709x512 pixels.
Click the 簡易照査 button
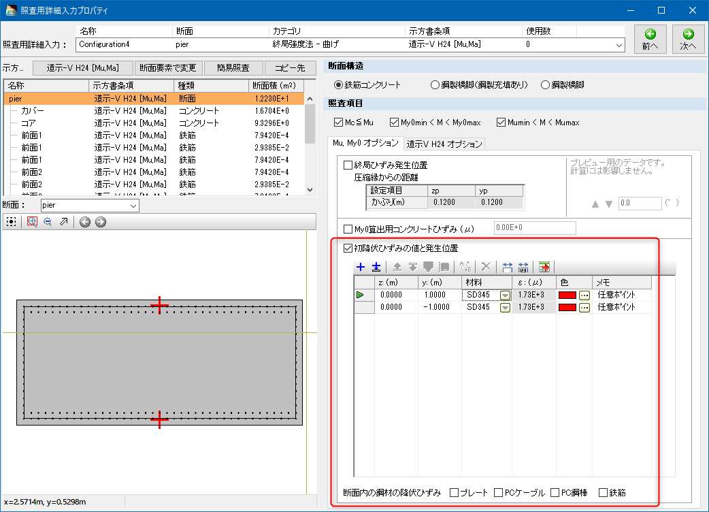point(233,68)
